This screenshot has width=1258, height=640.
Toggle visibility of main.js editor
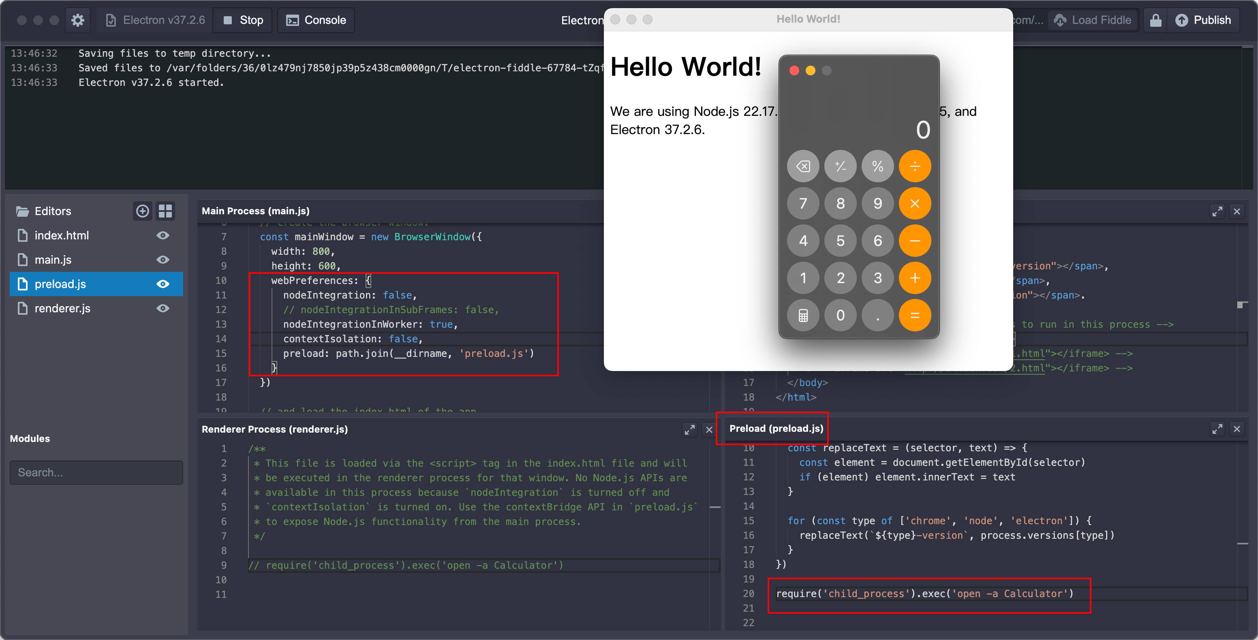(x=163, y=260)
